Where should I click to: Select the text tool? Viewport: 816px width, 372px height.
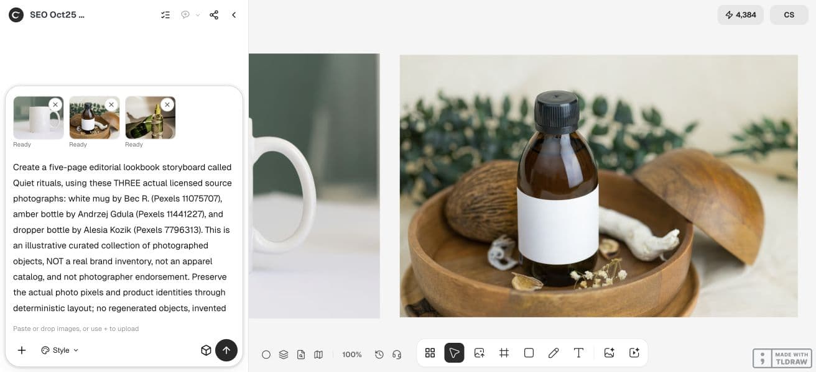[x=578, y=353]
